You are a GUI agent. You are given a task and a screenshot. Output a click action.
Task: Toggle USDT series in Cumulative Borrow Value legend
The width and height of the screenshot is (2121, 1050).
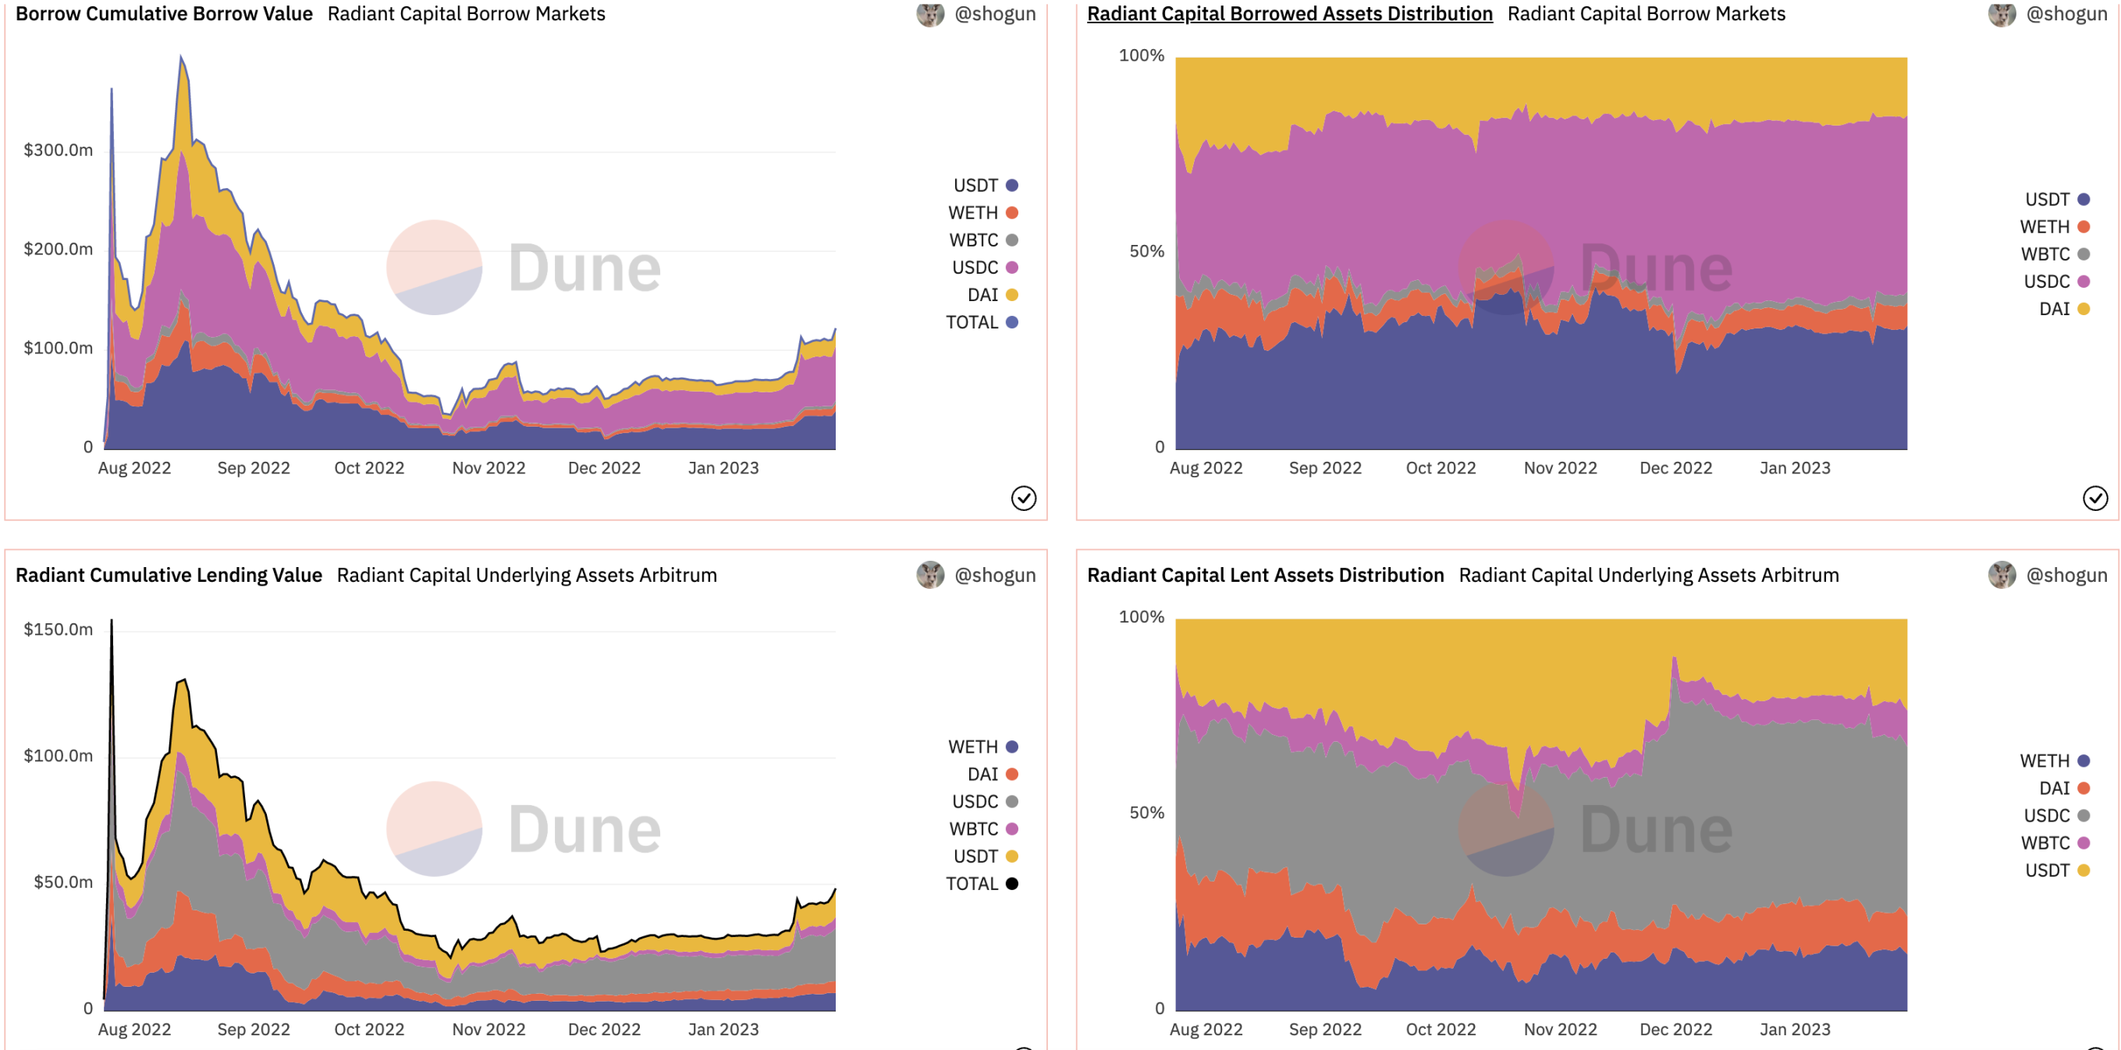click(986, 185)
